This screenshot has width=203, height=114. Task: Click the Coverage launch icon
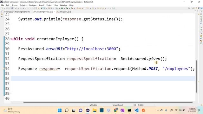67,8
